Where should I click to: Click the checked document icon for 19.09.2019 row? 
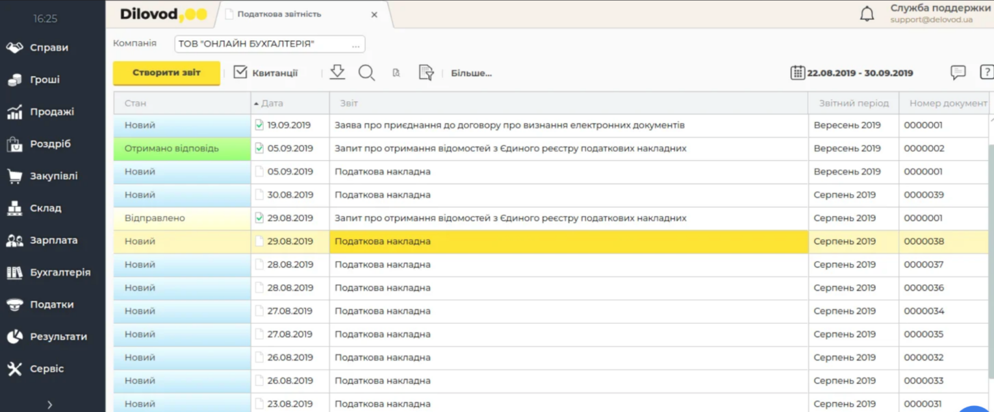pos(259,125)
